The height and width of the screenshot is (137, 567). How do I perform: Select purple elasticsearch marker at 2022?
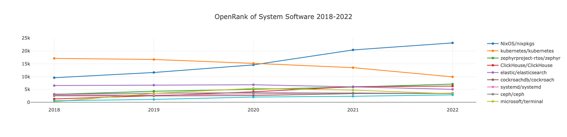(x=452, y=89)
